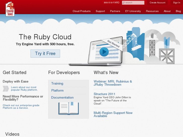Screen dimensions: 183x137
Task: Open 'Learn about our most popular Ruby platform' link
Action: click(24, 88)
